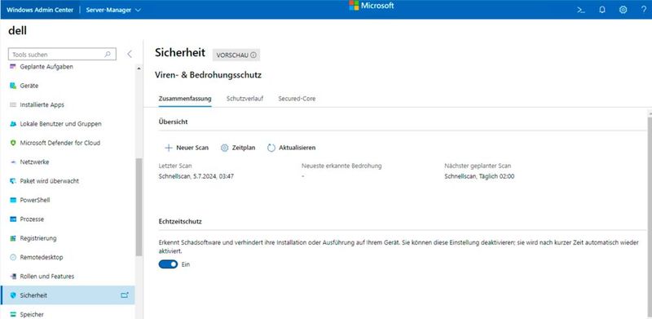Open PowerShell tool in sidebar
The height and width of the screenshot is (319, 652).
[34, 201]
